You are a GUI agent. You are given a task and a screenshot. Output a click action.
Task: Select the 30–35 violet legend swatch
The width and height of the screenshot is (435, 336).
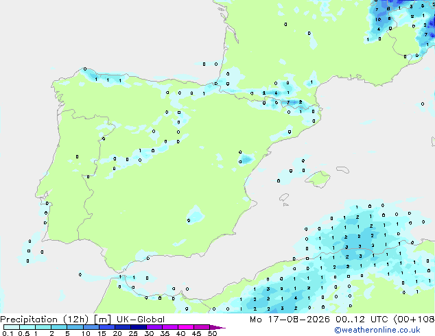pos(154,327)
